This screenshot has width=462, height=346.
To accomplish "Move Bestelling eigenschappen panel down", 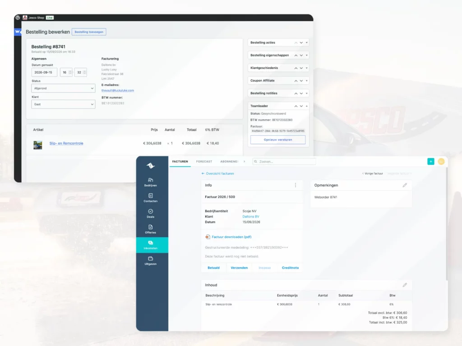I will coord(301,55).
